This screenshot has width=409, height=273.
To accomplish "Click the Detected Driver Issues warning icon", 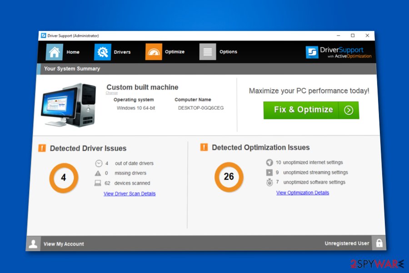I will tap(42, 148).
